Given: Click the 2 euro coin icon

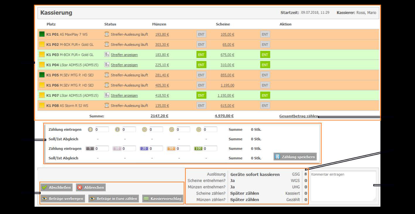Looking at the screenshot, I should (x=90, y=130).
